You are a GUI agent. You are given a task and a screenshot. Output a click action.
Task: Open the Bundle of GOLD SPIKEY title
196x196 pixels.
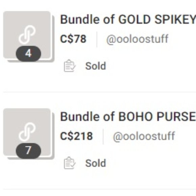[128, 20]
